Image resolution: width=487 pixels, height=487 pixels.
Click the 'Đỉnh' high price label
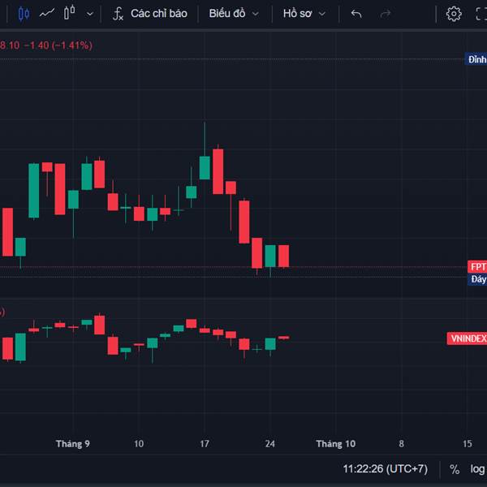tap(476, 59)
